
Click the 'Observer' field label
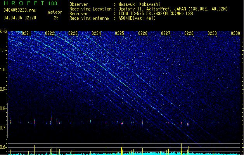click(x=79, y=4)
